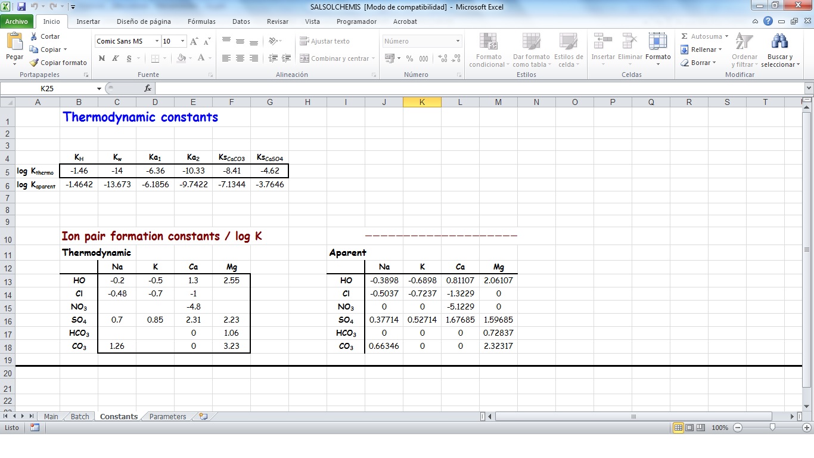Click the fx insert function button
The height and width of the screenshot is (458, 814).
click(x=148, y=88)
